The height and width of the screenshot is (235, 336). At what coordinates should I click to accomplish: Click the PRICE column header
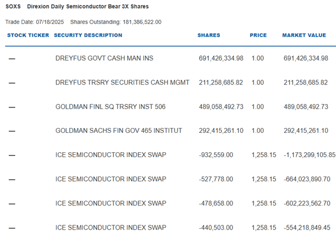258,35
